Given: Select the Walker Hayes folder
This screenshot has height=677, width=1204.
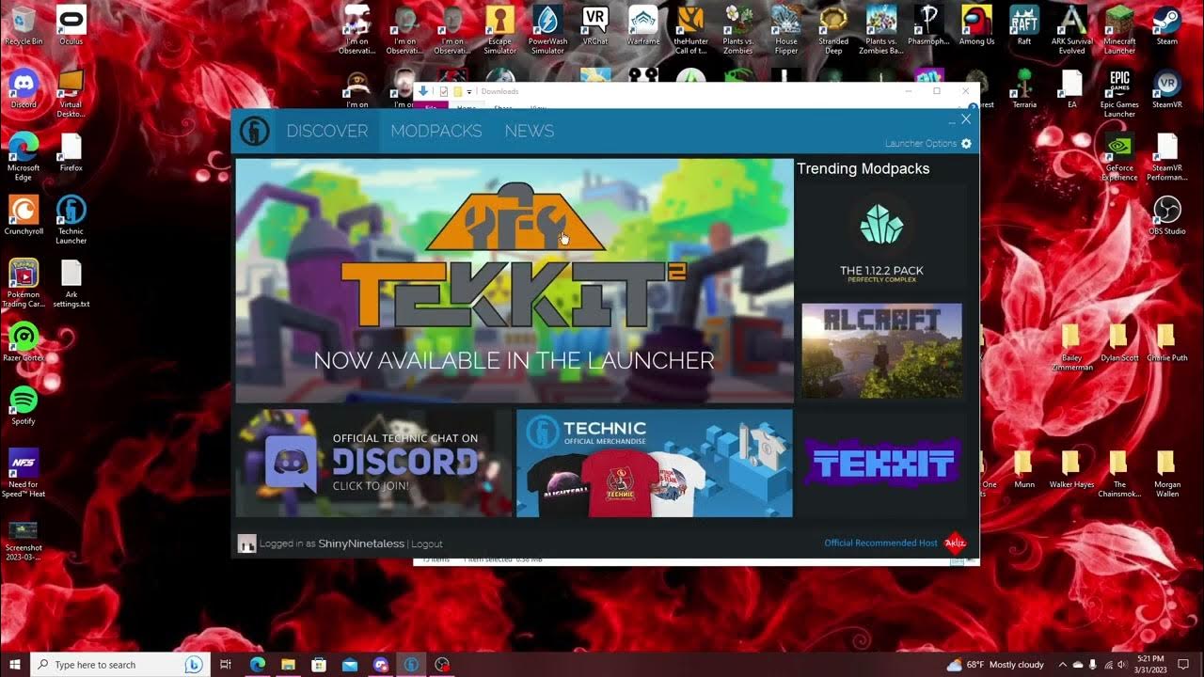Looking at the screenshot, I should tap(1071, 468).
